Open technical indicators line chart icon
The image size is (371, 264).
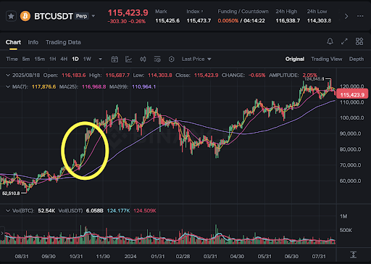click(x=128, y=59)
